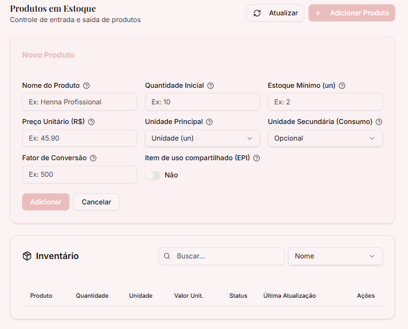Click the Adicionar Produto button
The image size is (408, 329).
352,13
